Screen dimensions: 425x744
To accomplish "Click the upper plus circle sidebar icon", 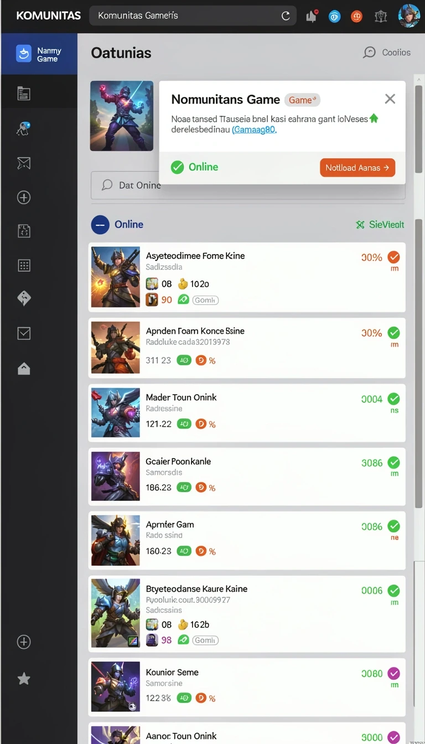I will pyautogui.click(x=24, y=198).
